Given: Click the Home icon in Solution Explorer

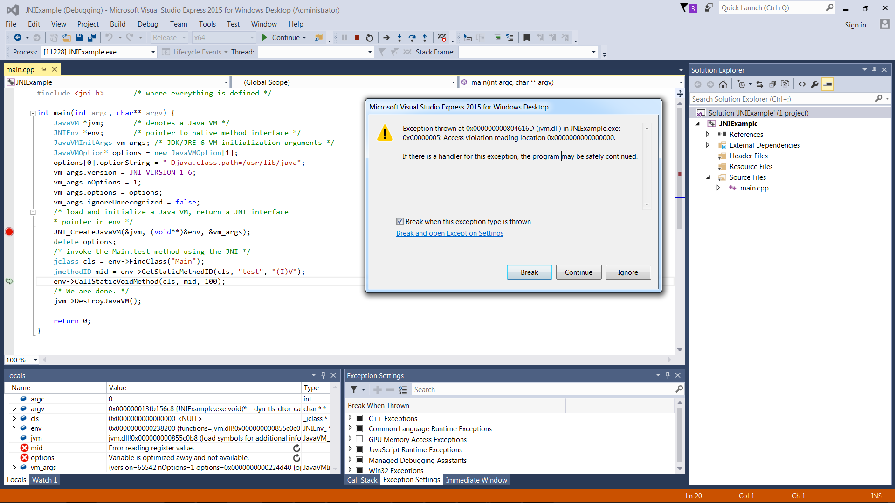Looking at the screenshot, I should (x=723, y=84).
